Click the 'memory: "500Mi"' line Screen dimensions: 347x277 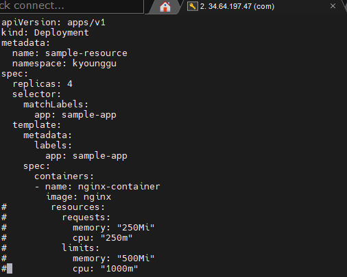(x=114, y=259)
